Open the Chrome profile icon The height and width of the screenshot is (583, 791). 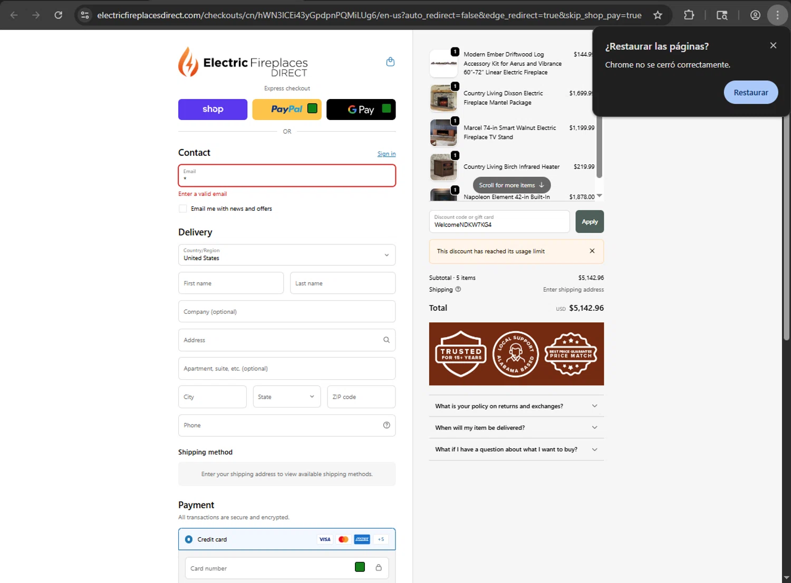pos(755,15)
